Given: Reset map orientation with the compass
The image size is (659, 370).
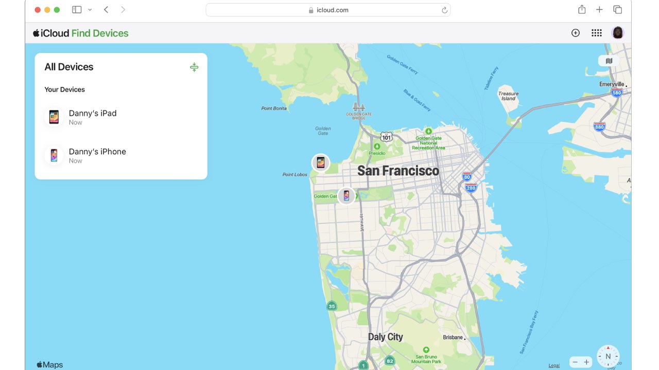Looking at the screenshot, I should point(608,356).
